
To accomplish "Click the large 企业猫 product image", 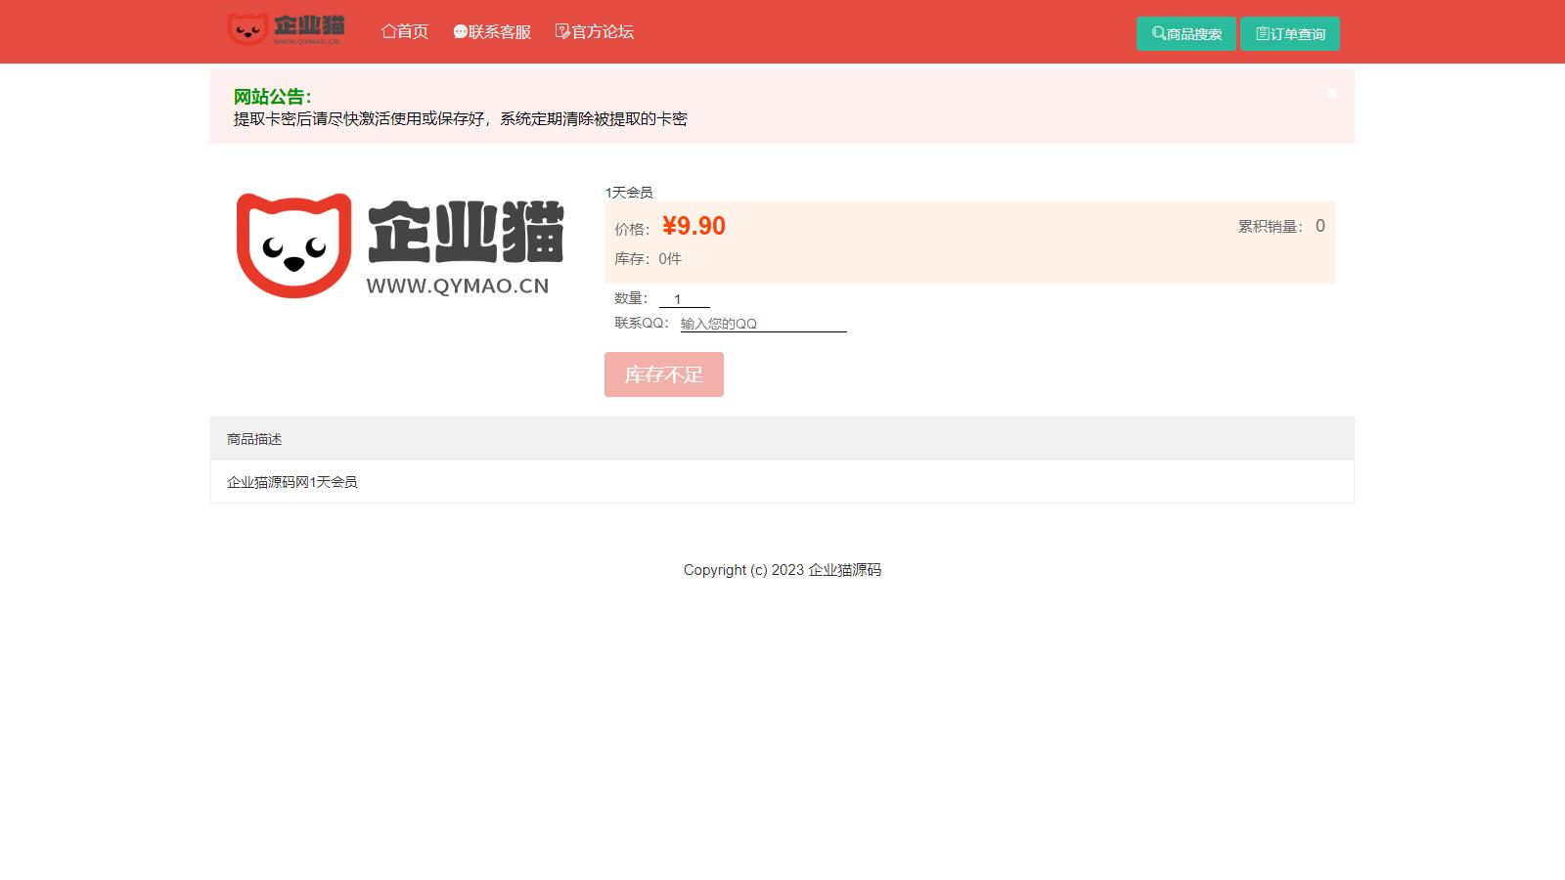I will point(400,245).
